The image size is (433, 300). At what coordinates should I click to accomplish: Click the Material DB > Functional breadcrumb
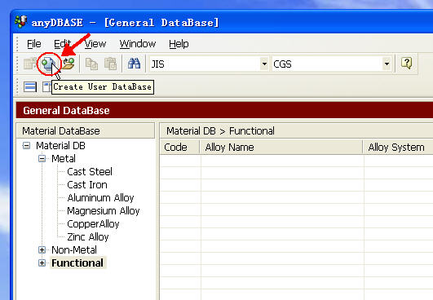(x=220, y=130)
